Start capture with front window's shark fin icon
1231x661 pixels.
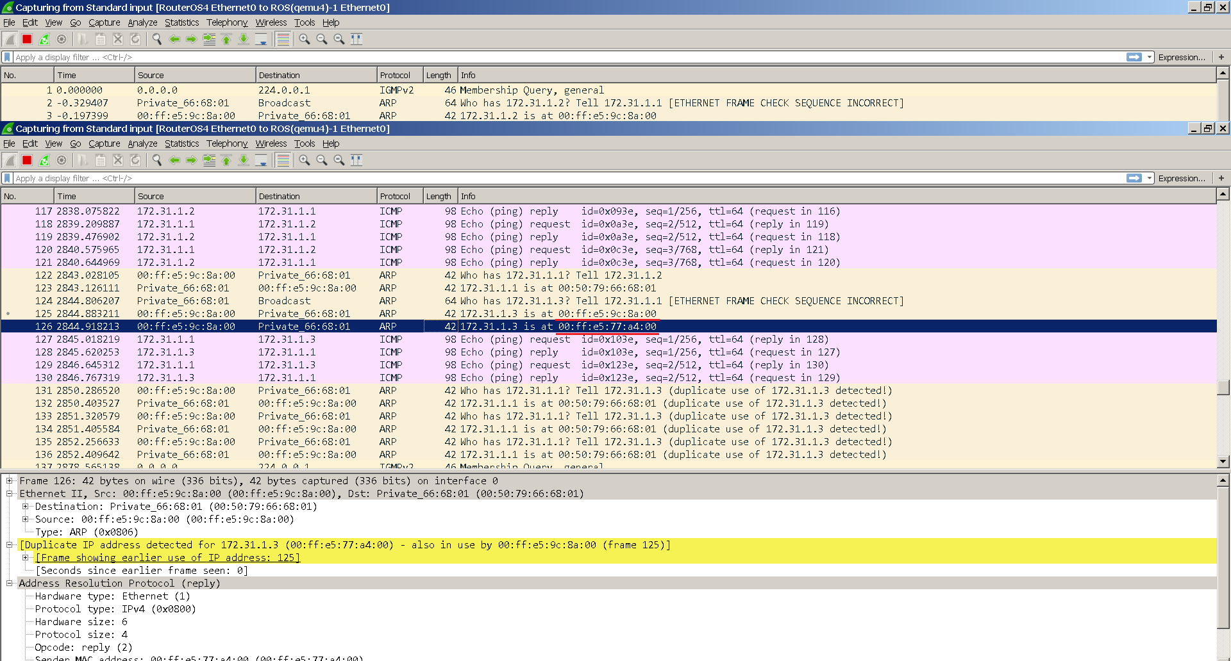[x=10, y=160]
